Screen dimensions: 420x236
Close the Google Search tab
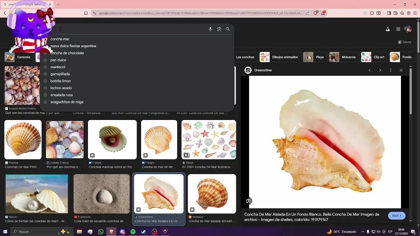click(x=50, y=4)
